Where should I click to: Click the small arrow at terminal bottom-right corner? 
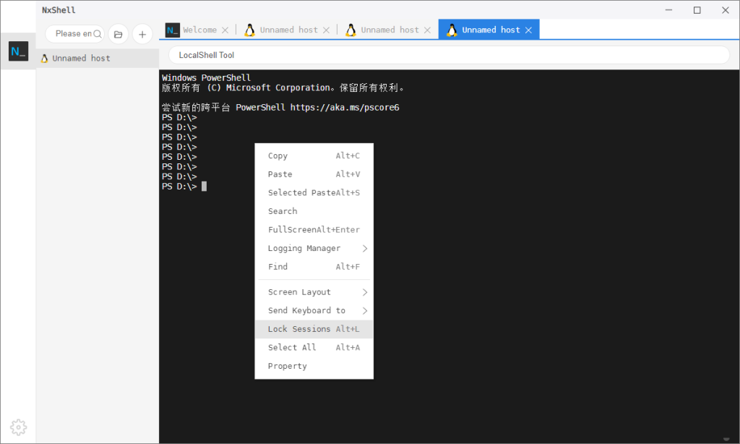click(x=726, y=439)
